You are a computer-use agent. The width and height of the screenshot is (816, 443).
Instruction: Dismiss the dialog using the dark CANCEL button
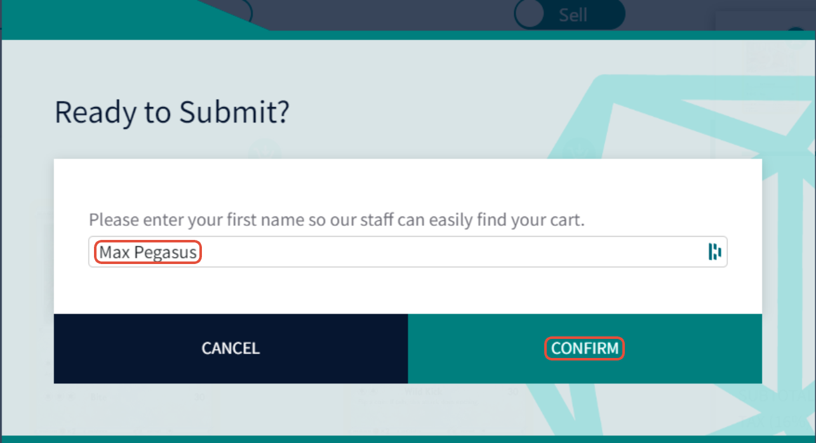tap(231, 348)
